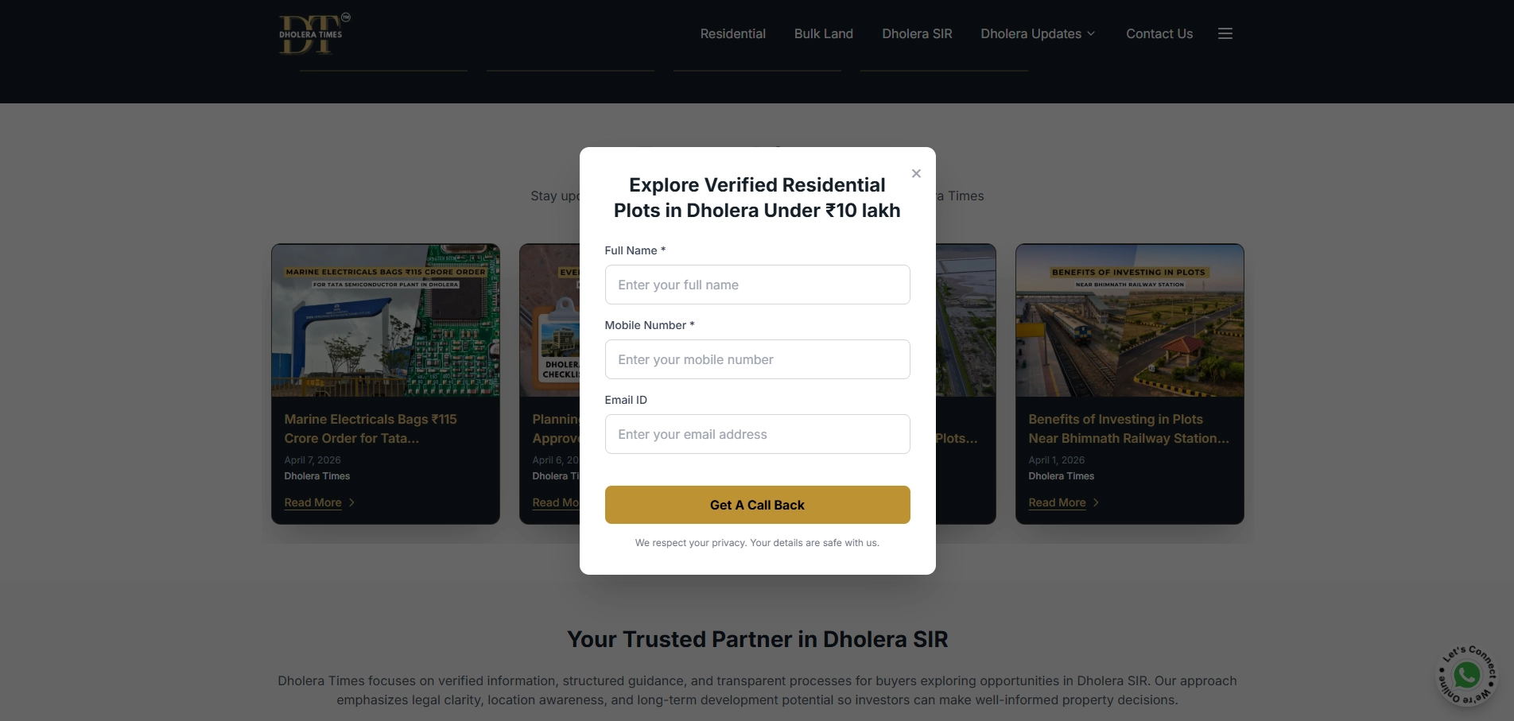Image resolution: width=1514 pixels, height=721 pixels.
Task: Go to Bulk Land page
Action: point(823,33)
